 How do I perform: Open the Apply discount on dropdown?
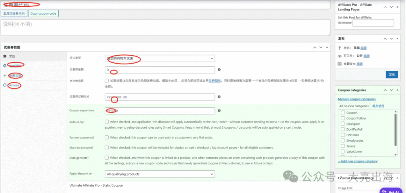pyautogui.click(x=160, y=174)
